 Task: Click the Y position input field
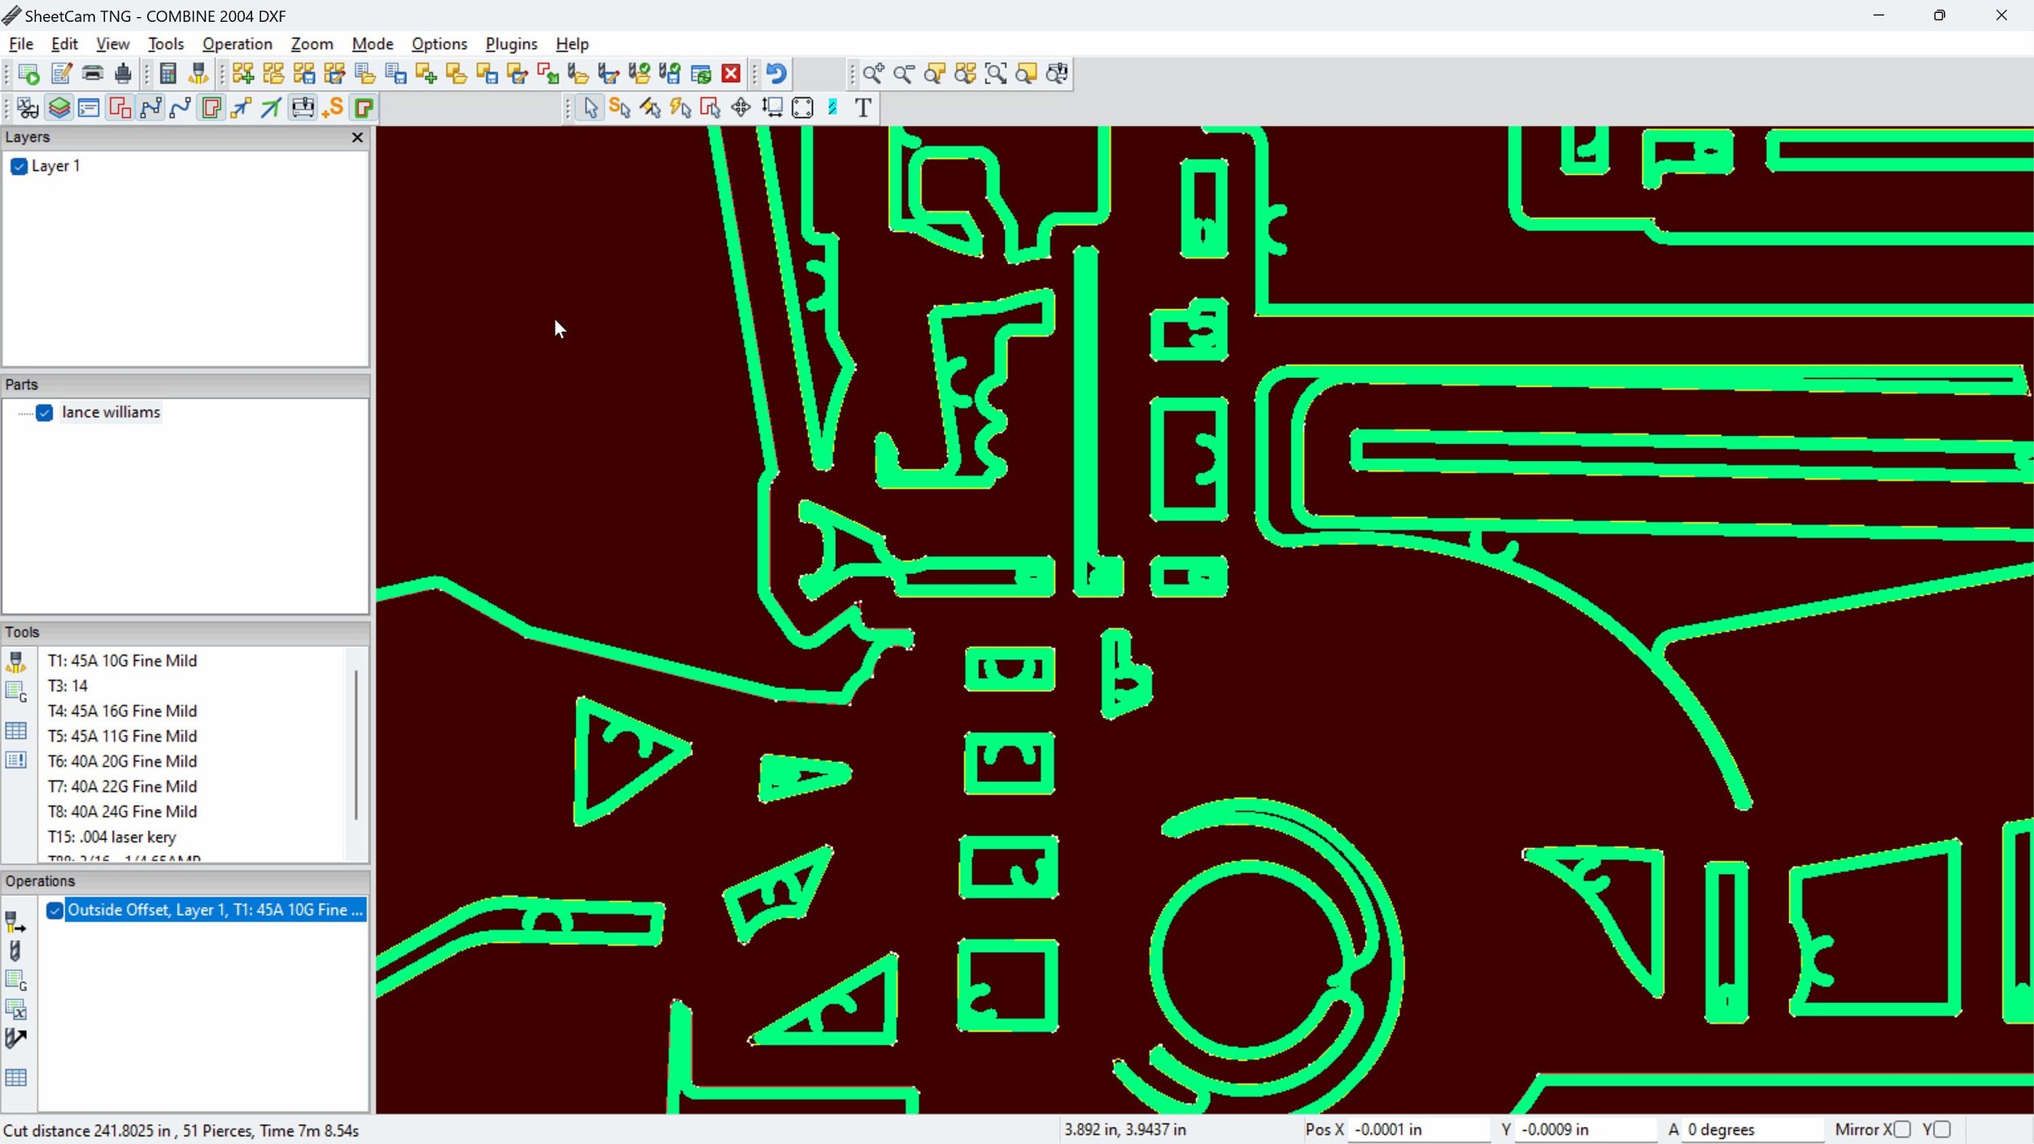click(1585, 1129)
